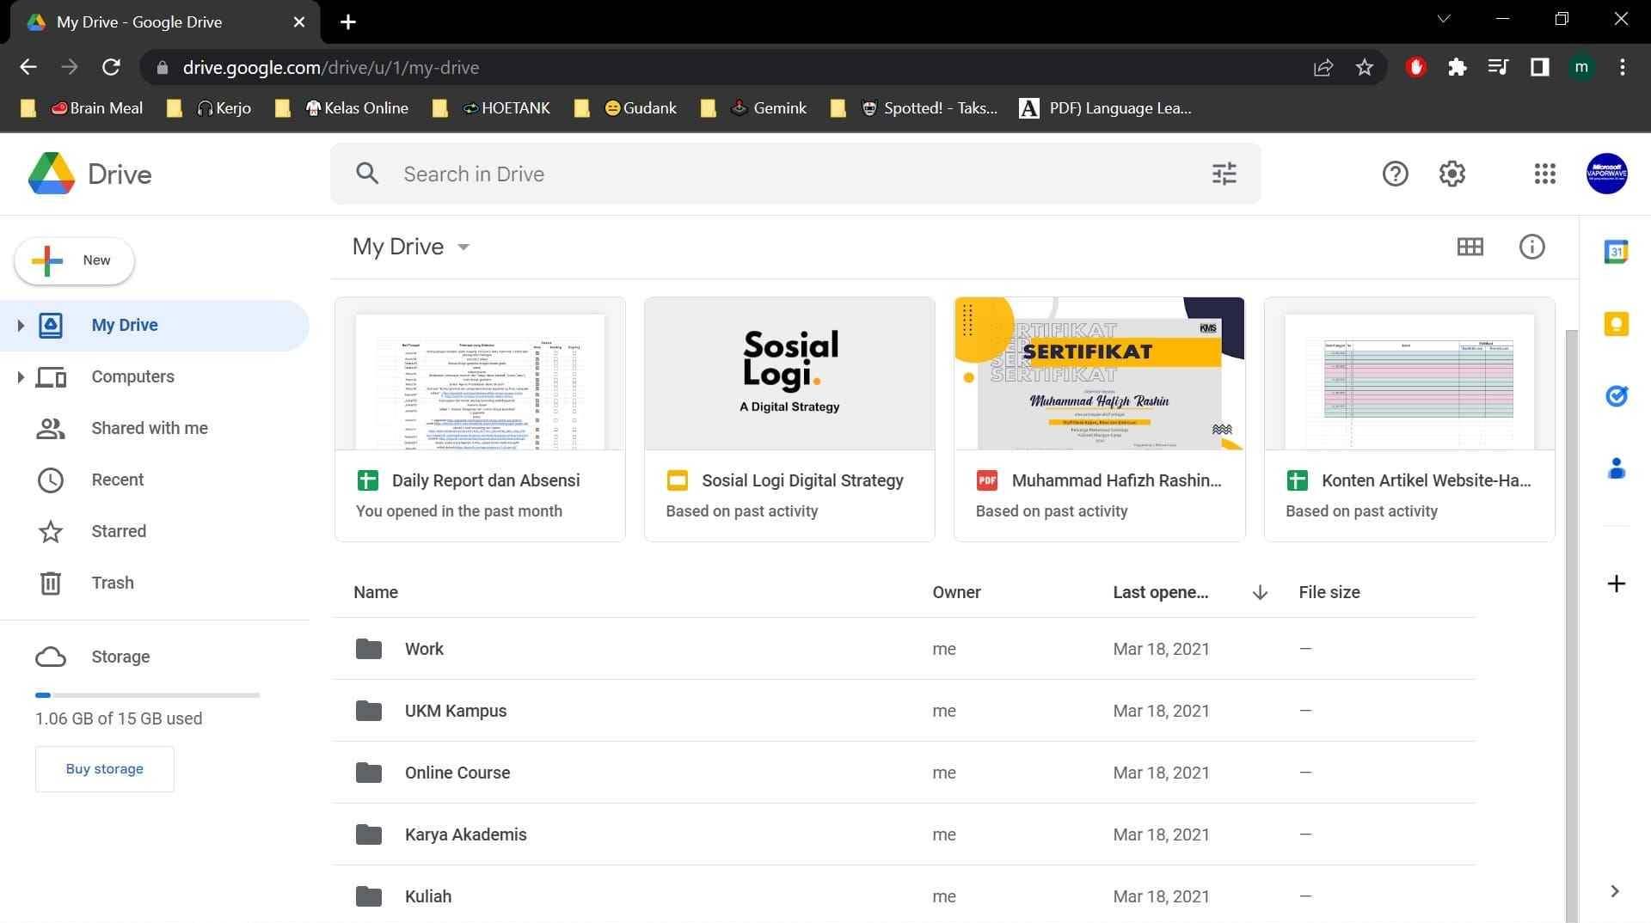The image size is (1651, 923).
Task: Open Drive settings gear
Action: 1452,174
